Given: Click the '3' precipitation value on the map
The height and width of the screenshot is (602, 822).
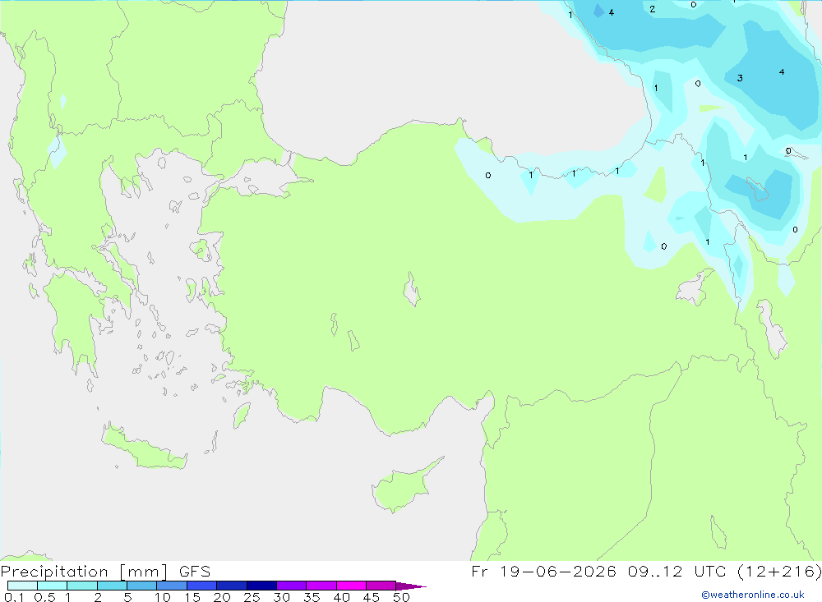Looking at the screenshot, I should click(740, 78).
